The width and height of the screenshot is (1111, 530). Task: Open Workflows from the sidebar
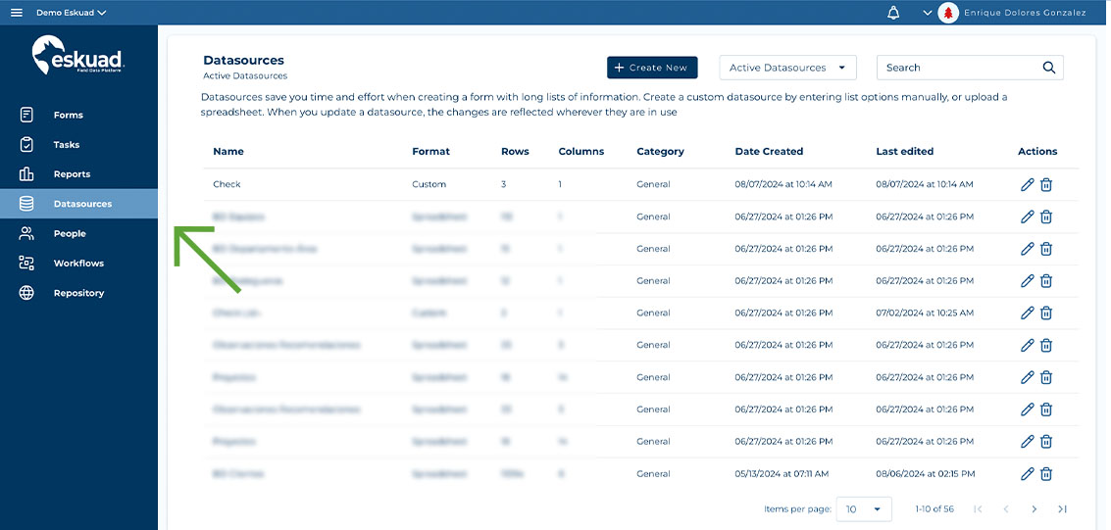78,264
